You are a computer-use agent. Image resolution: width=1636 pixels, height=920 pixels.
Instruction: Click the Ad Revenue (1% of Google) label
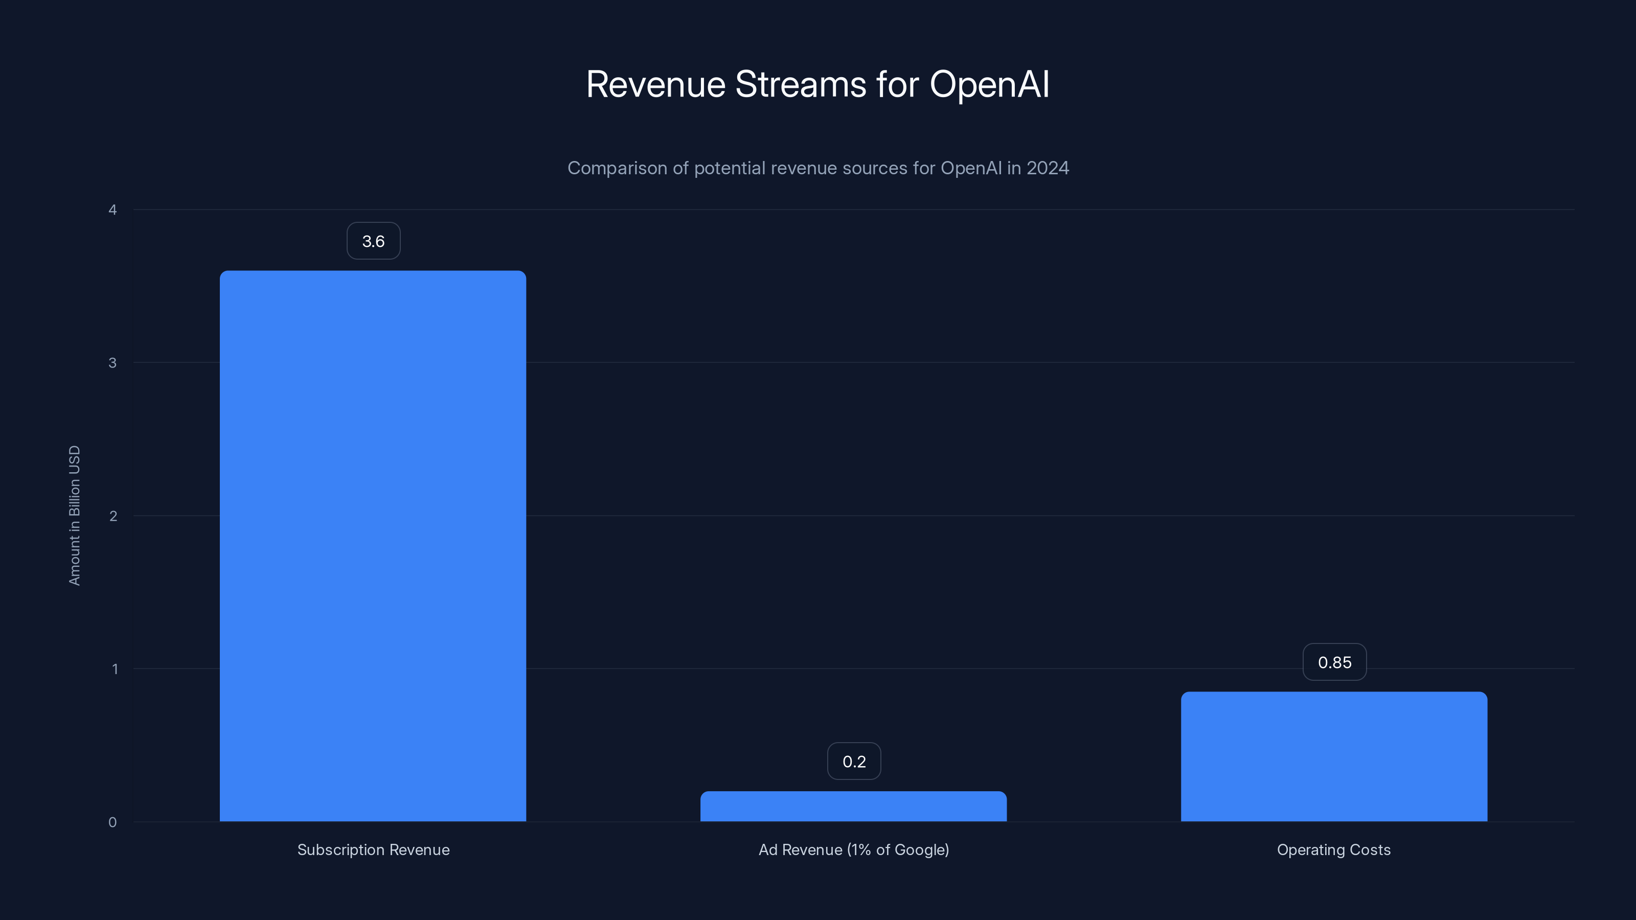point(854,849)
